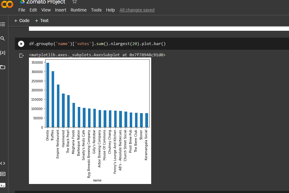The image size is (289, 193).
Task: Open the code snippets icon
Action: click(x=2, y=163)
